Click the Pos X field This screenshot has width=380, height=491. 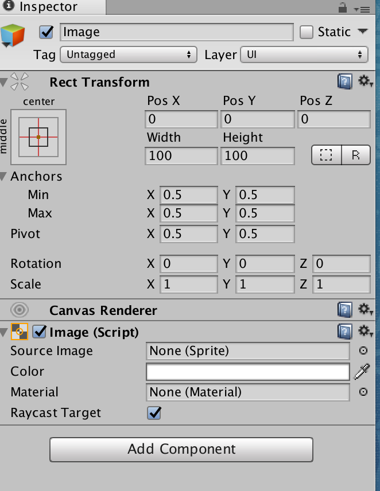pos(181,119)
